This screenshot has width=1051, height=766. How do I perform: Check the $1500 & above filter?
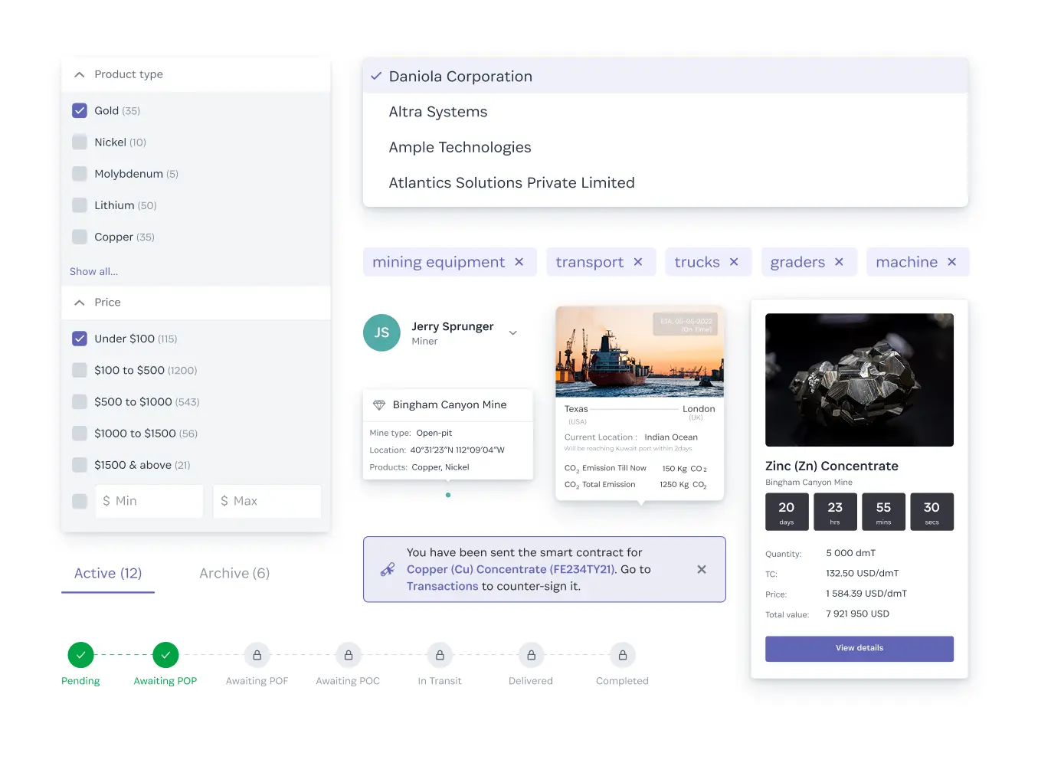(80, 464)
